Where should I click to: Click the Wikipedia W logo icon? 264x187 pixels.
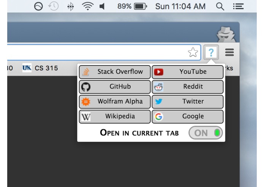[86, 117]
